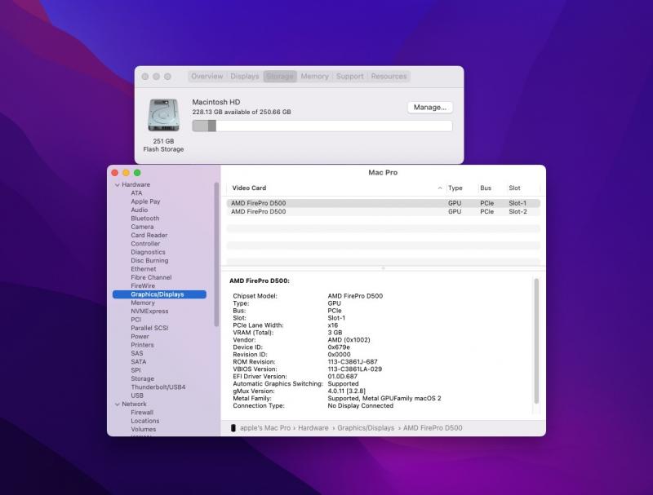
Task: Select Fibre Channel in the sidebar
Action: click(151, 277)
